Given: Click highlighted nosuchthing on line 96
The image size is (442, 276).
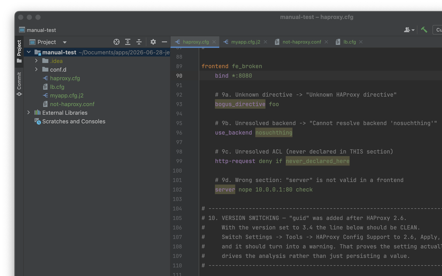Looking at the screenshot, I should point(274,132).
